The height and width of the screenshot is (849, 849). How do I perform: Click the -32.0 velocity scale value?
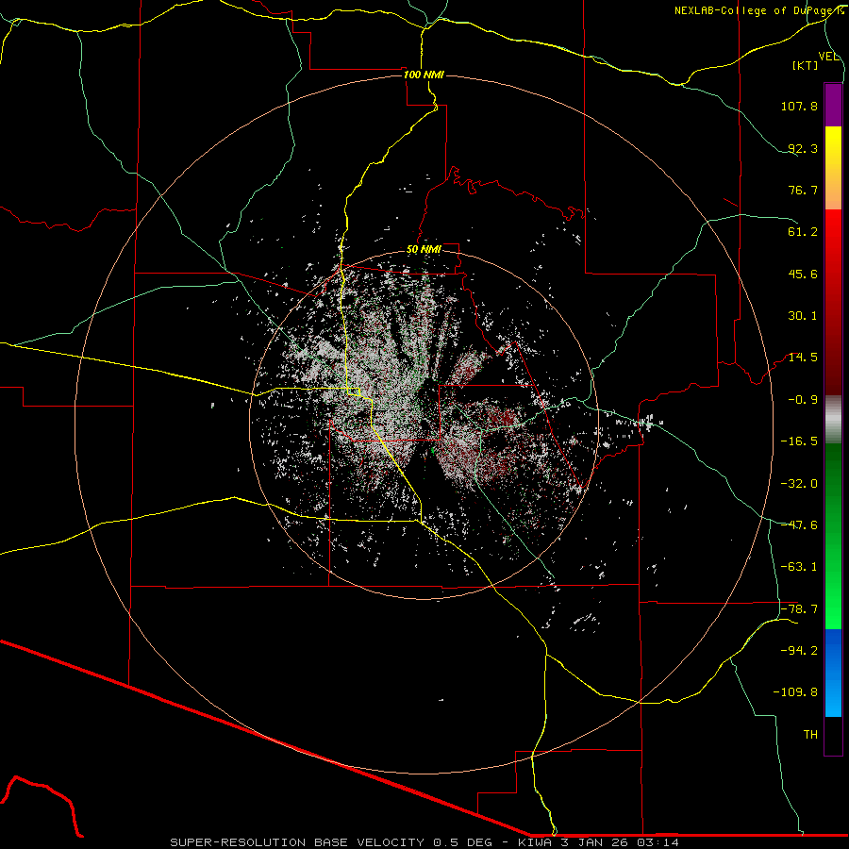pos(799,484)
